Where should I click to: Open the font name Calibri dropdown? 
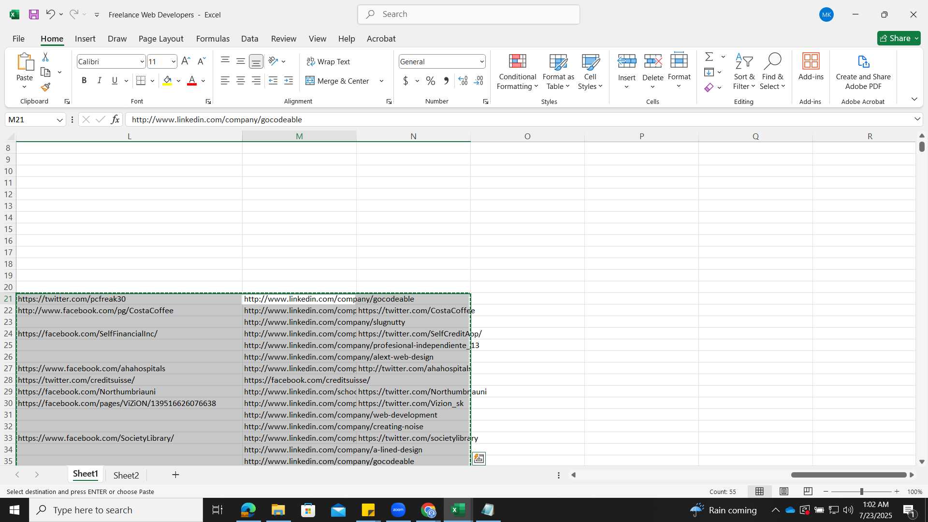tap(142, 61)
